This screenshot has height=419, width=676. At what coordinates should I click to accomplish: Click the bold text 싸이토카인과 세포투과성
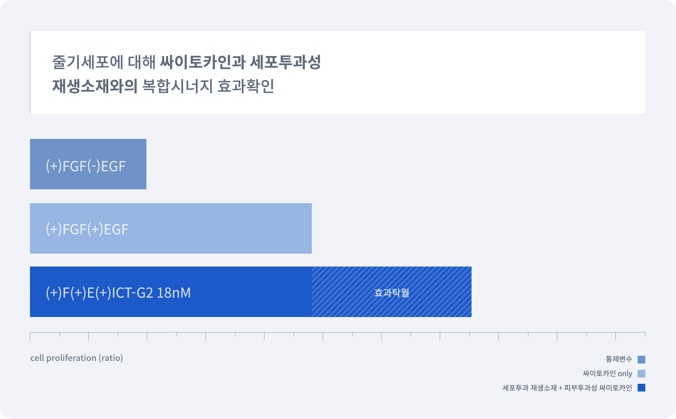(x=241, y=62)
